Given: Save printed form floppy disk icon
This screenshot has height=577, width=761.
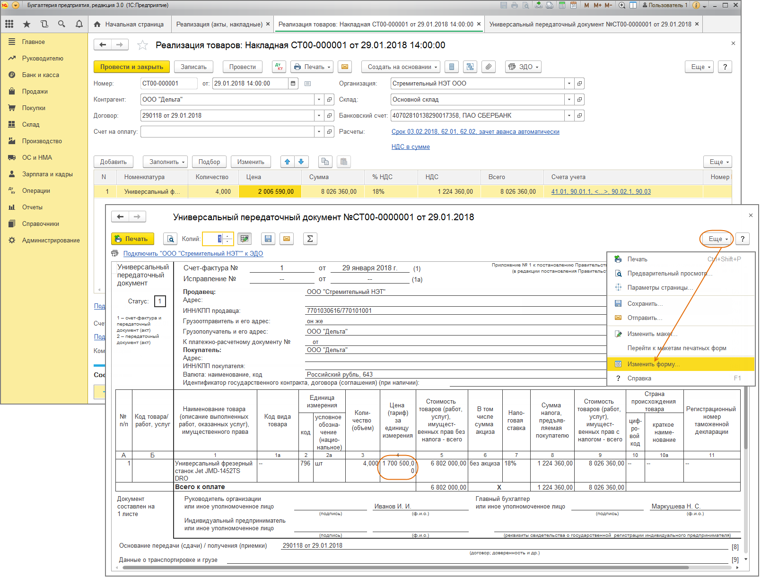Looking at the screenshot, I should click(x=268, y=239).
